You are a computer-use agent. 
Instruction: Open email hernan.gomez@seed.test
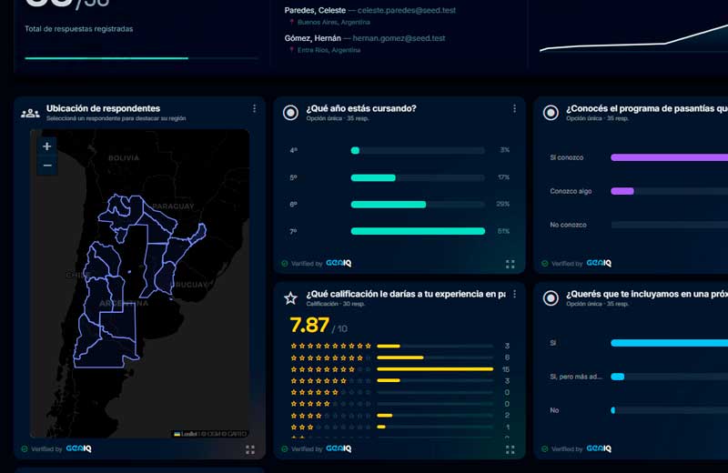click(399, 38)
